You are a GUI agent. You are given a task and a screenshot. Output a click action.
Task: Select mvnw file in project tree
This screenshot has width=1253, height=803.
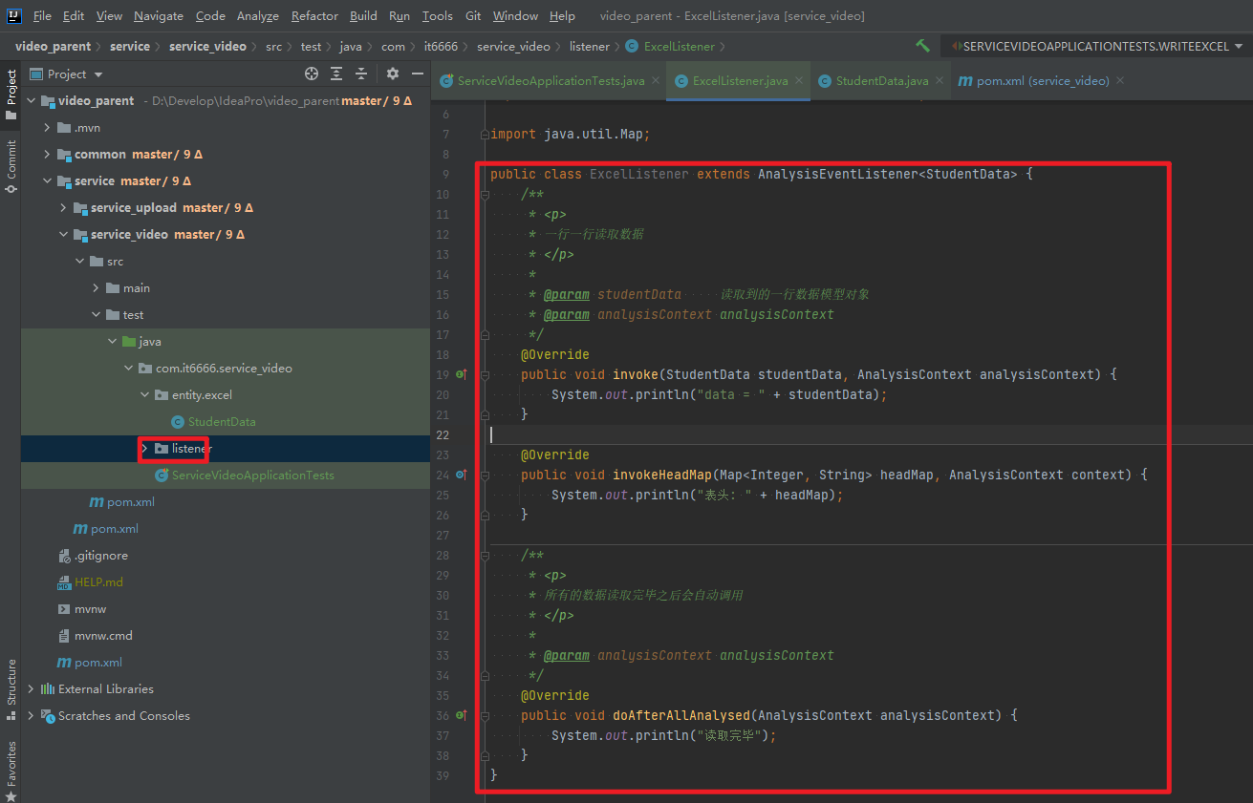pos(90,608)
